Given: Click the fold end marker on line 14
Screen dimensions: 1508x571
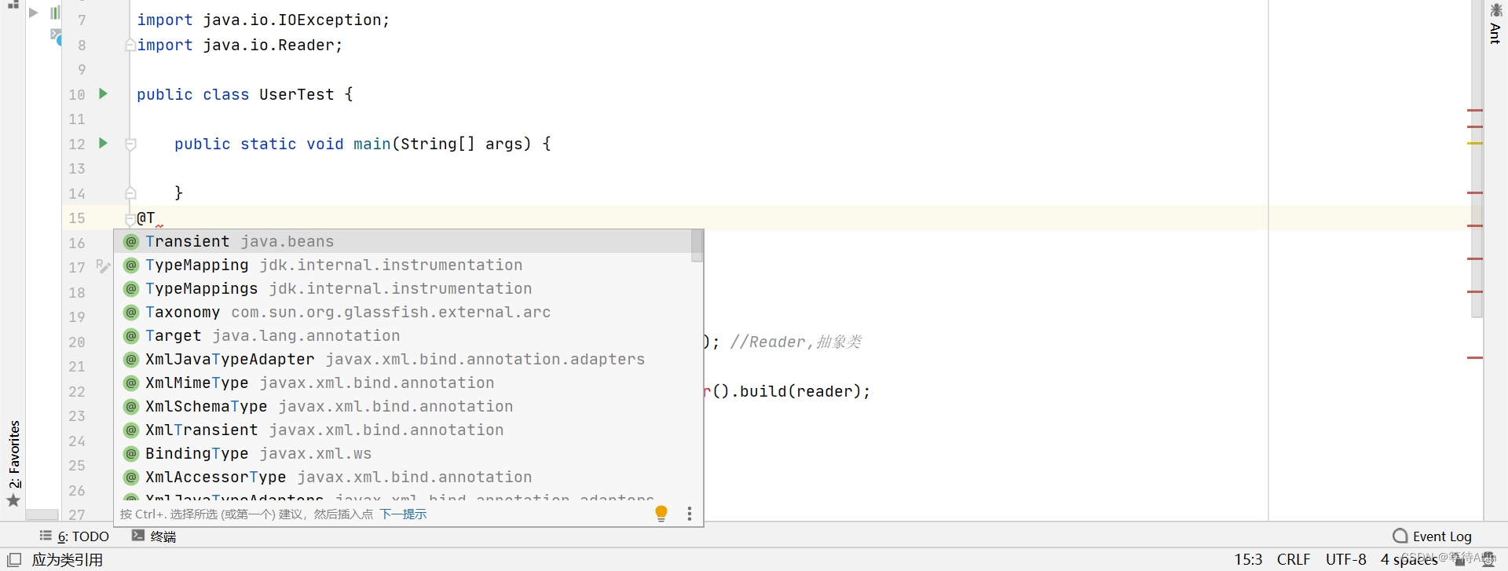Looking at the screenshot, I should pos(130,193).
